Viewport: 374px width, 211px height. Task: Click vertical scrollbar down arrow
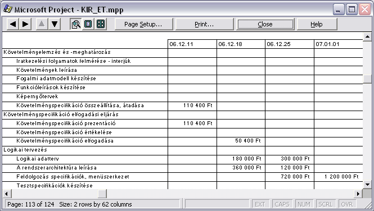367,185
